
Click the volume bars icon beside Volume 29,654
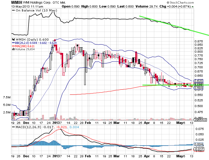pos(13,49)
